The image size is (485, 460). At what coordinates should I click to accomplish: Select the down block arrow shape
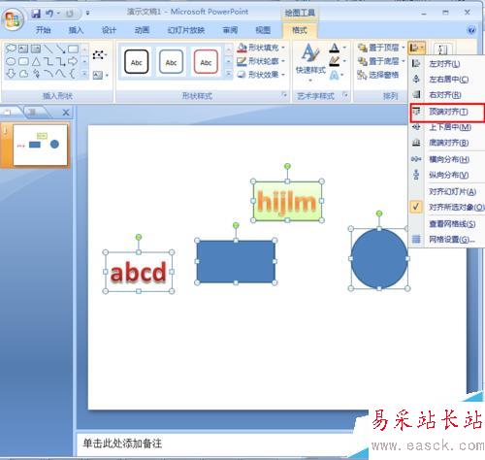point(11,74)
